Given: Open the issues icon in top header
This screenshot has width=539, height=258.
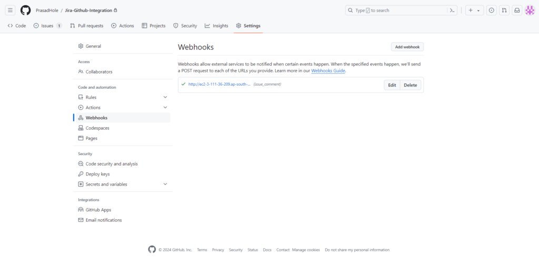Looking at the screenshot, I should (492, 11).
